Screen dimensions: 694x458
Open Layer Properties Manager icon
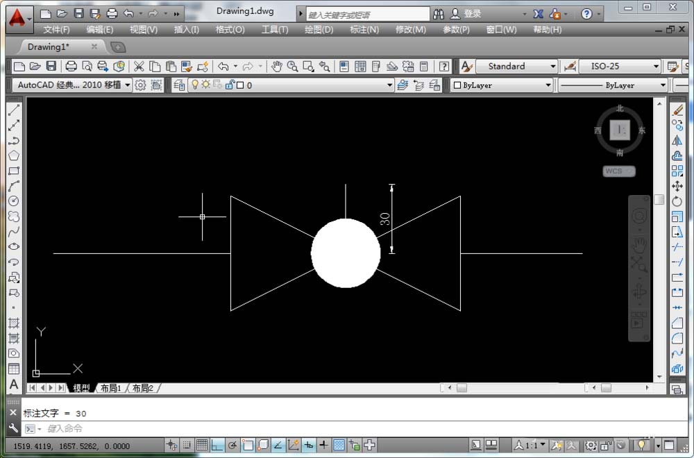[179, 85]
